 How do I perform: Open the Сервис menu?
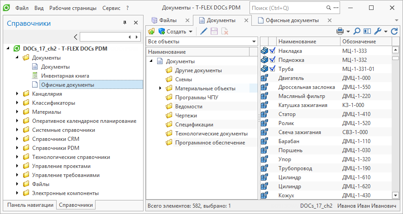click(x=111, y=8)
